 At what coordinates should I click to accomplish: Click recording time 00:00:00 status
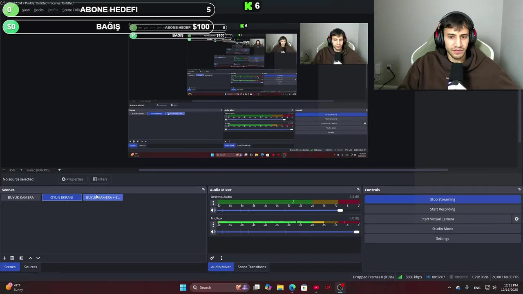click(x=462, y=277)
